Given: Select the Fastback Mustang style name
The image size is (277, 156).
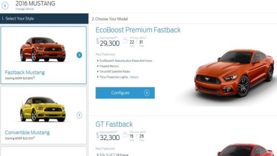Looking at the screenshot, I should click(25, 72).
